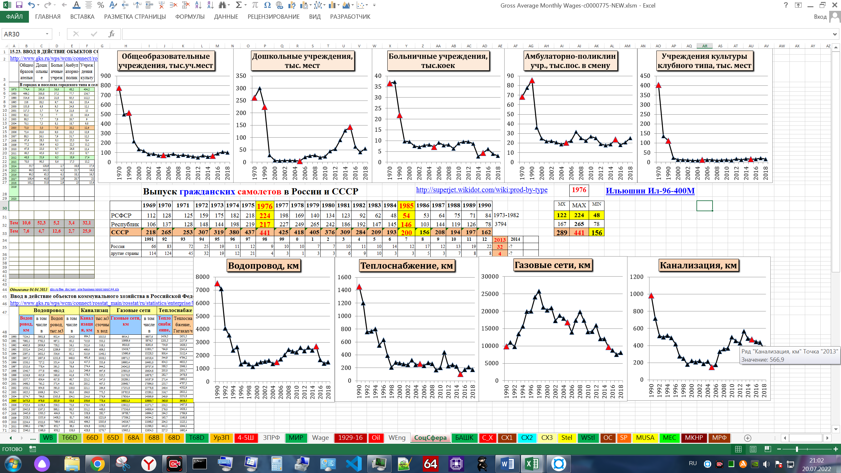Insert symbol with the Omega icon
841x473 pixels.
[x=267, y=5]
